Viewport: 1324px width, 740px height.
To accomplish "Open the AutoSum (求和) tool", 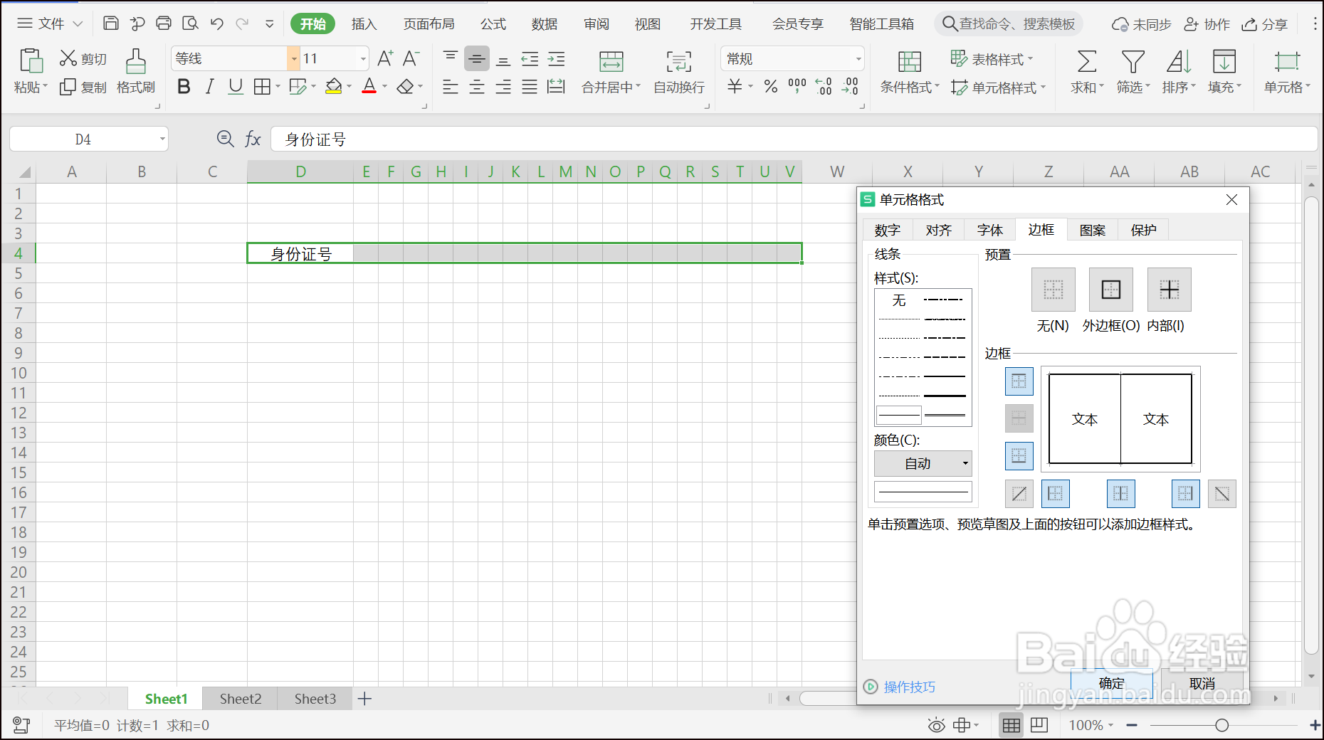I will pos(1085,71).
